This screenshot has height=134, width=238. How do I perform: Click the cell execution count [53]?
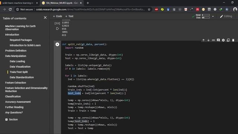point(57,23)
